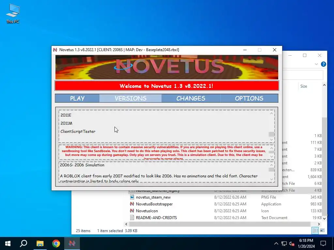Click the red welcome message banner
The height and width of the screenshot is (250, 334).
[167, 86]
